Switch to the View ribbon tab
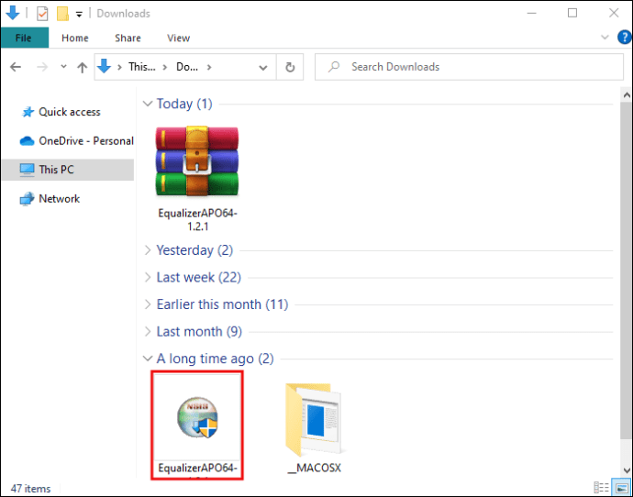Image resolution: width=633 pixels, height=497 pixels. click(178, 38)
